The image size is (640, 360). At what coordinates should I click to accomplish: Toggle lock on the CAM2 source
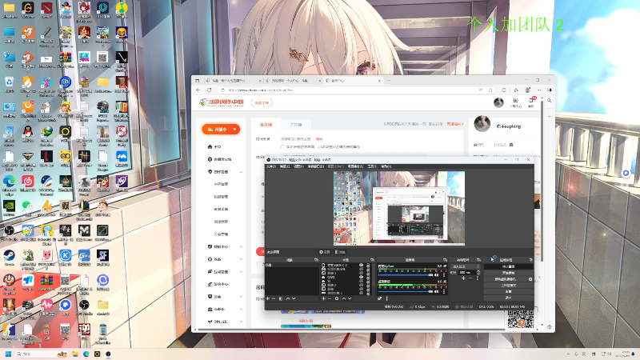click(368, 277)
